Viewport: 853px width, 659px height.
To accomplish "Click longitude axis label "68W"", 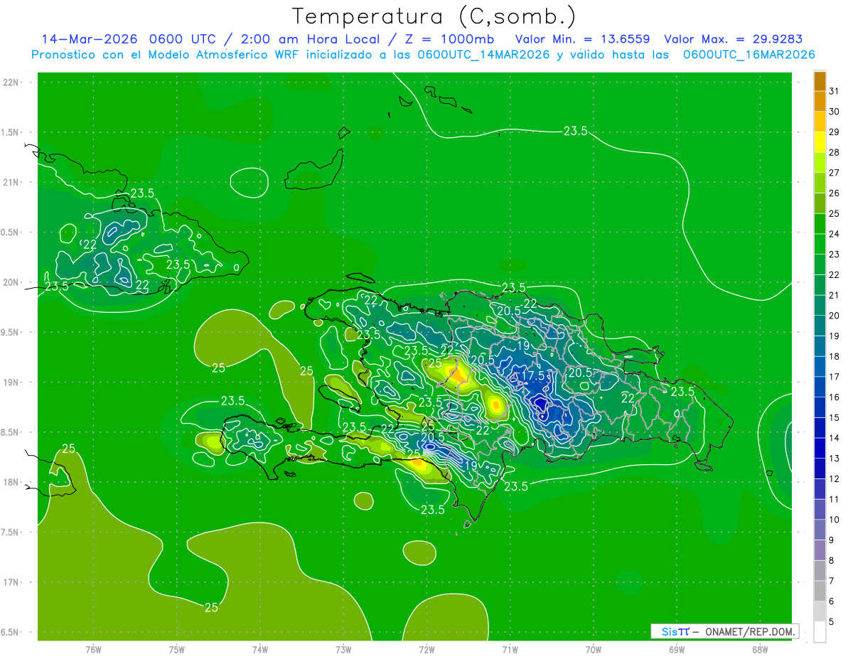I will pos(760,649).
